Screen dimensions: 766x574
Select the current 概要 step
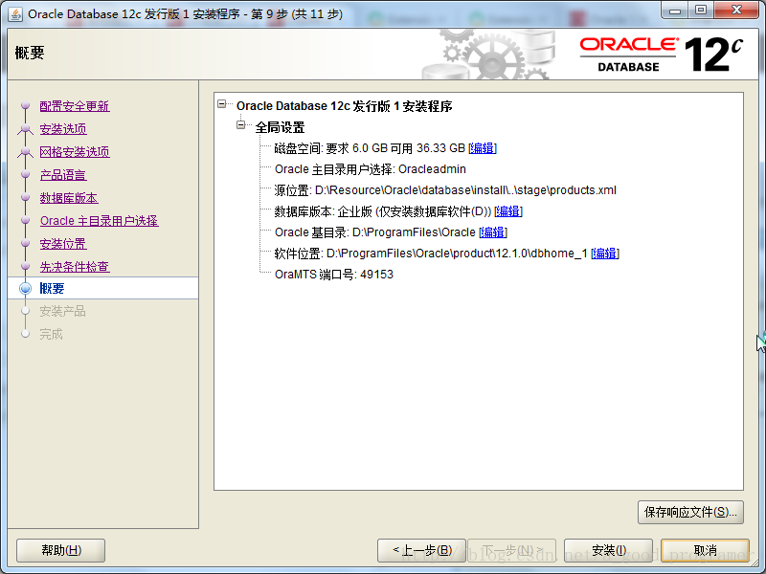click(103, 288)
